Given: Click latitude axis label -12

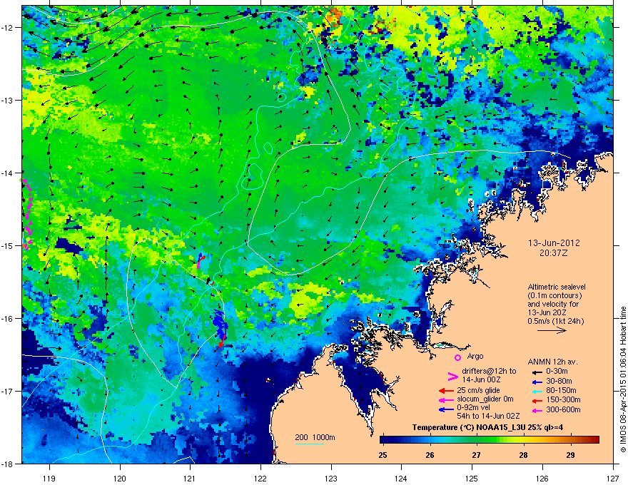Looking at the screenshot, I should tap(7, 27).
